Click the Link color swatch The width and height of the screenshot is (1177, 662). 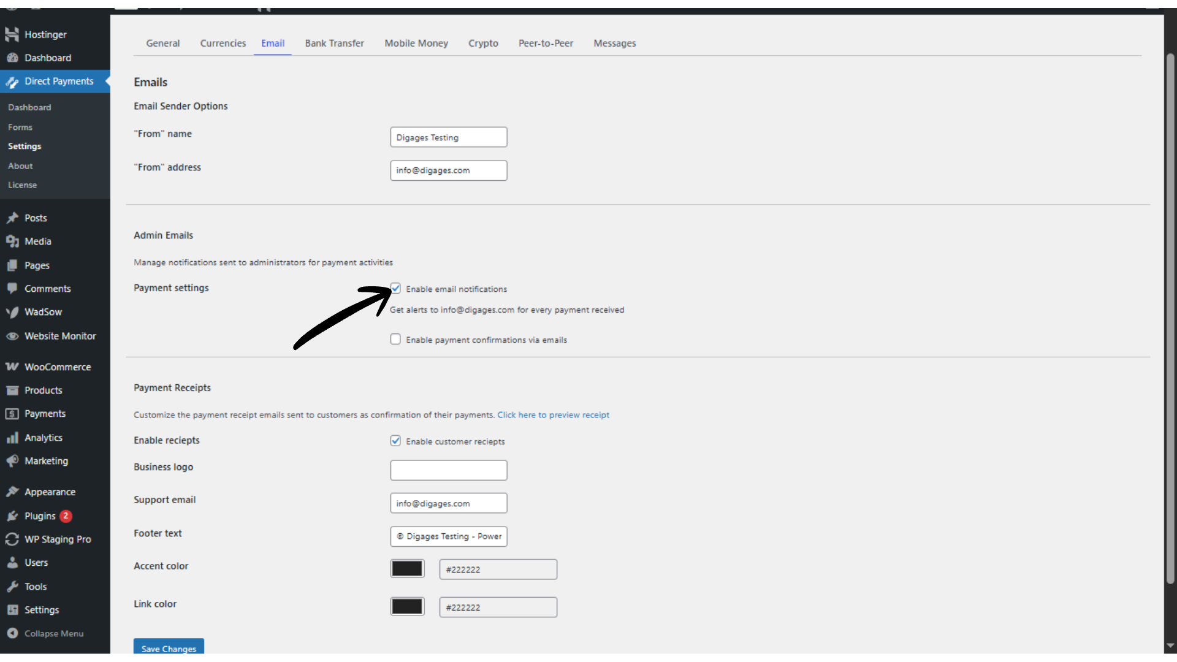point(407,607)
